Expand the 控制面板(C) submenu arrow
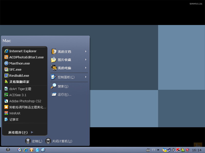The width and height of the screenshot is (205, 153). [x=86, y=77]
